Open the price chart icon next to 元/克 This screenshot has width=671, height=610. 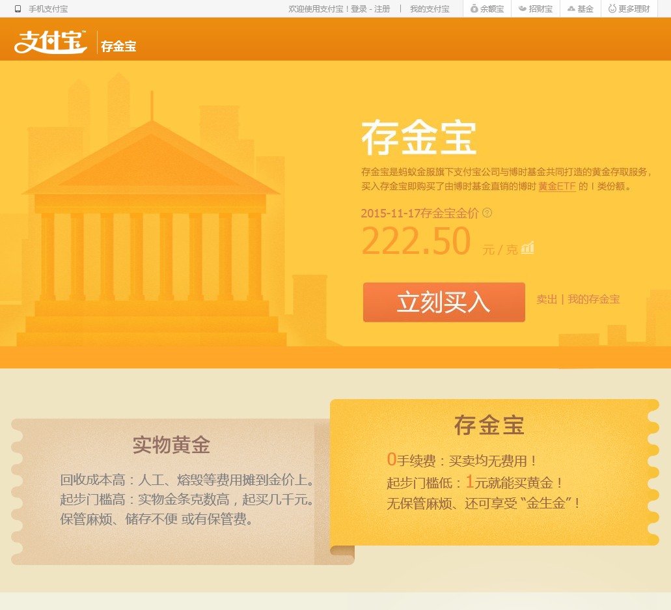(527, 247)
